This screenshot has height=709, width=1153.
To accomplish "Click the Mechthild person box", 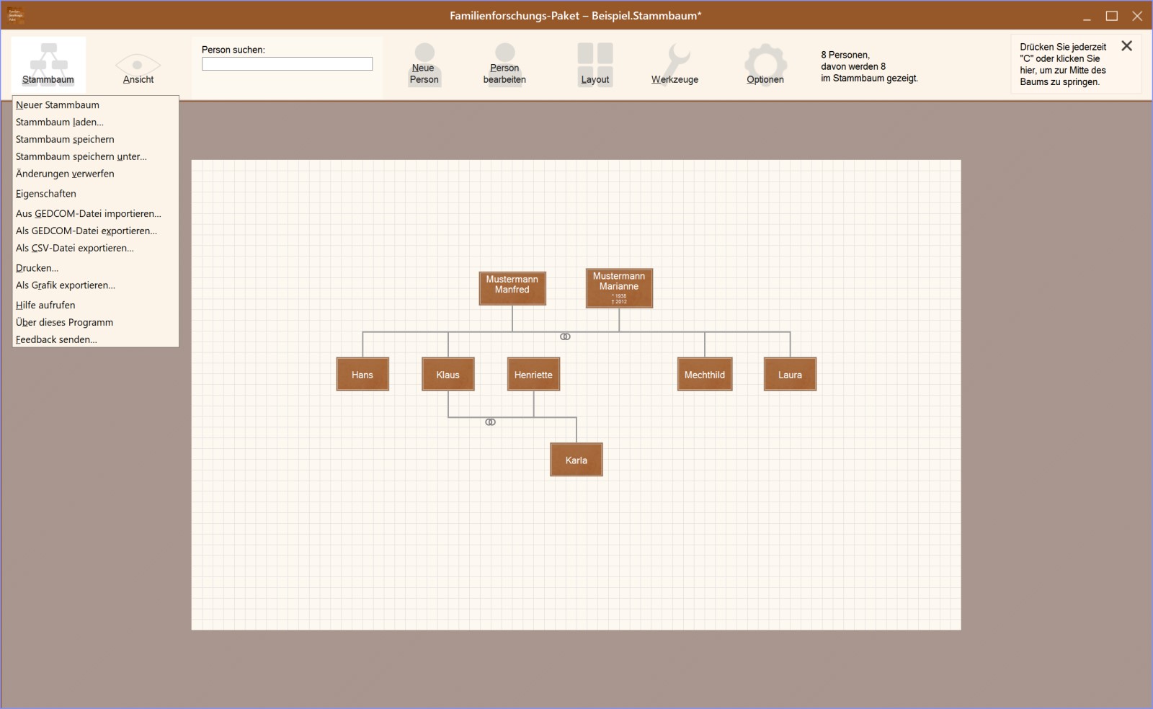I will pos(704,375).
